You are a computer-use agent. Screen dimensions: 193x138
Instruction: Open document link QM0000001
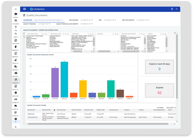click(31, 114)
